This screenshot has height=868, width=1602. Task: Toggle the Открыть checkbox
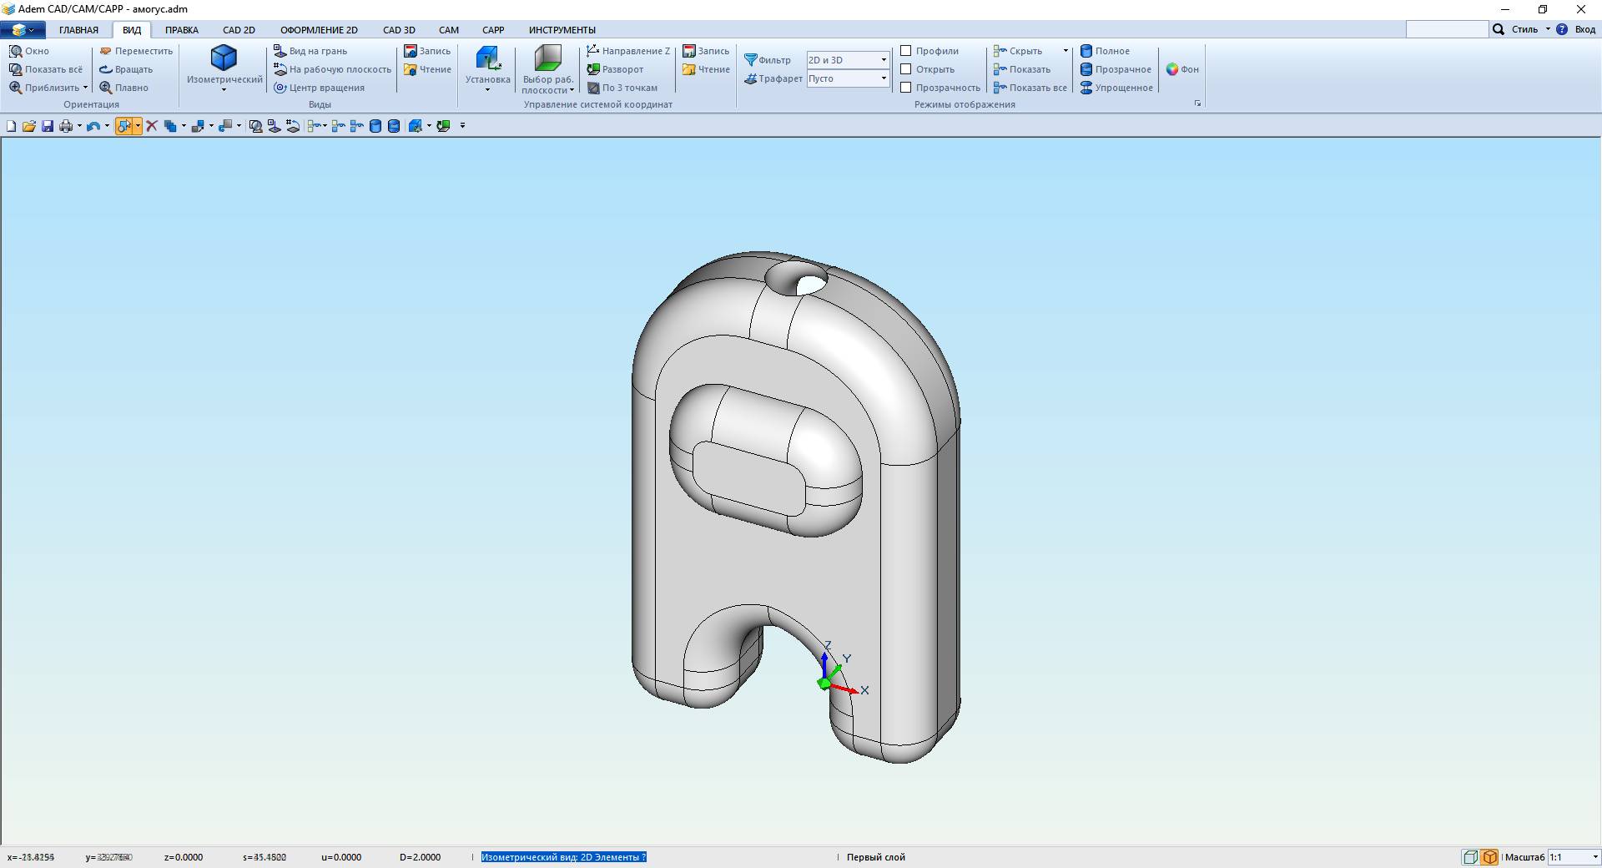(905, 69)
